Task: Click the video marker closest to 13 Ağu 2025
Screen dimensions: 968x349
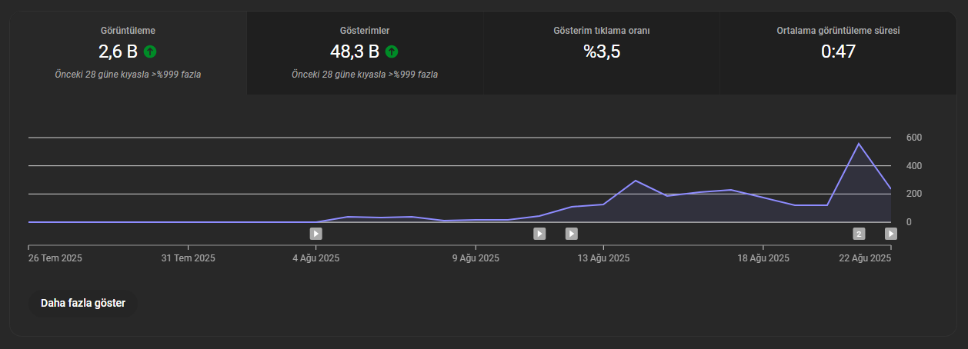Action: [571, 234]
